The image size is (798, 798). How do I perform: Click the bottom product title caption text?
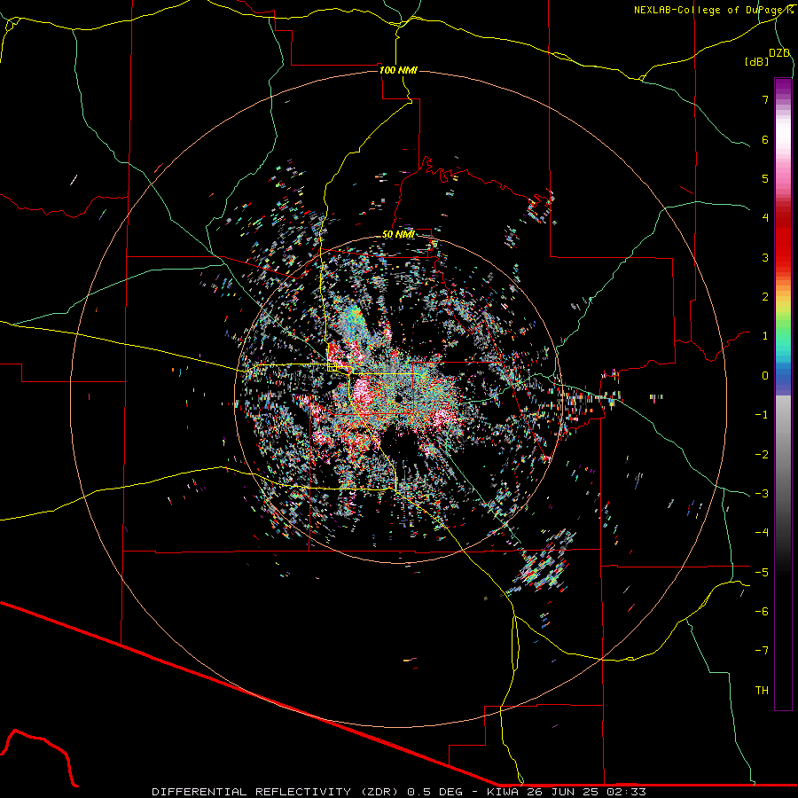[399, 792]
